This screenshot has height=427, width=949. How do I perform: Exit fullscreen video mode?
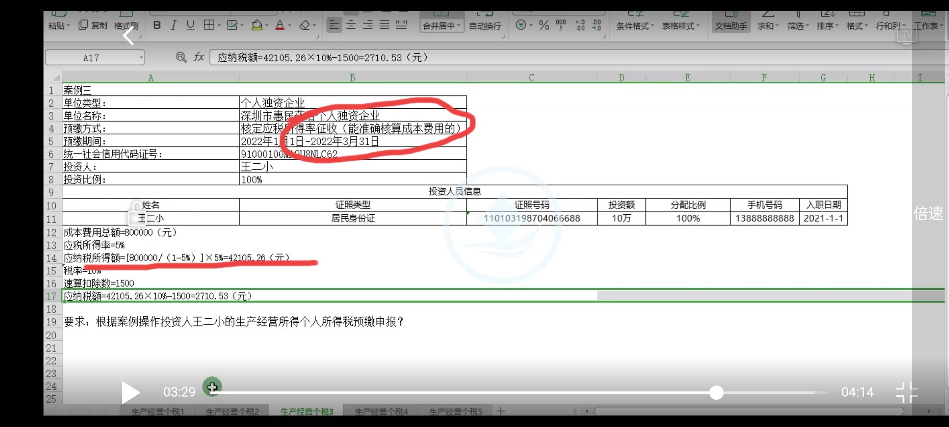coord(907,392)
